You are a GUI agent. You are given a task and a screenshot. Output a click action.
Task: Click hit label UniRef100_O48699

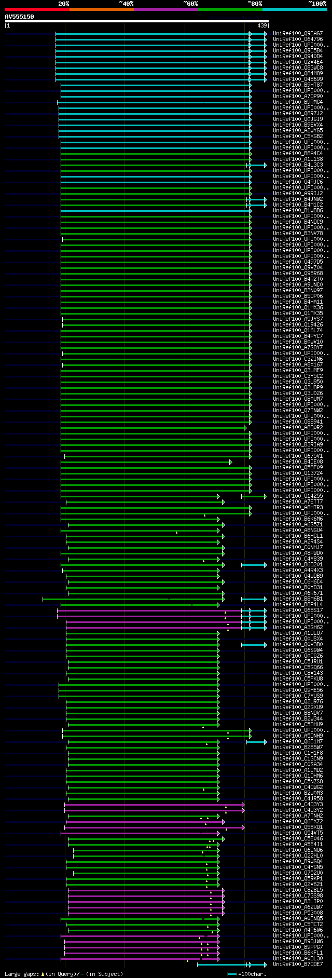(298, 79)
